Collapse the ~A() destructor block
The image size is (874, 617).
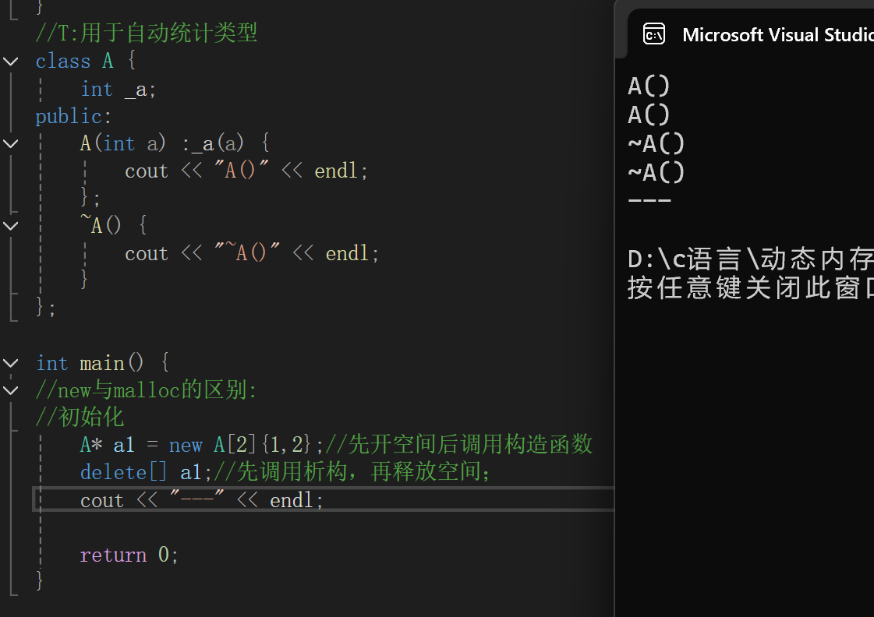point(10,225)
